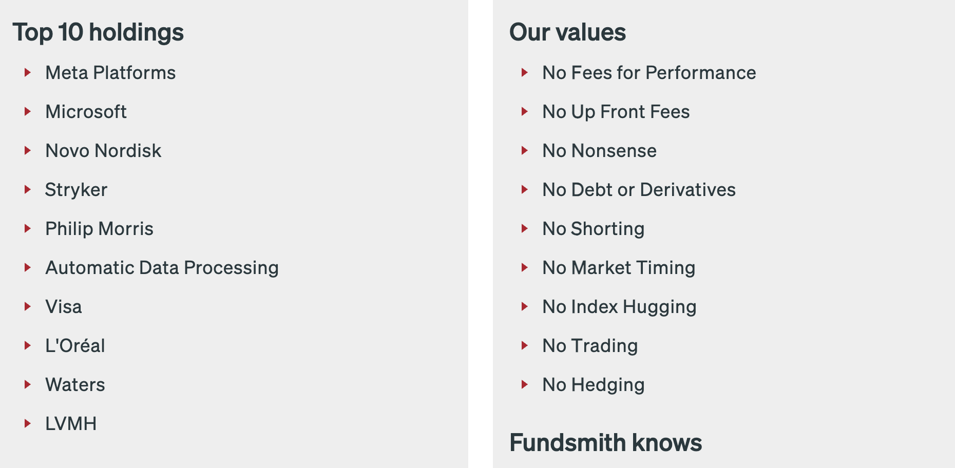
Task: Select the No Market Timing value
Action: tap(619, 268)
